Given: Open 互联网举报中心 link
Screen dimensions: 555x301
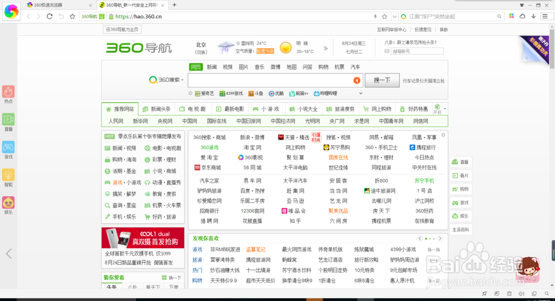Looking at the screenshot, I should 391,29.
